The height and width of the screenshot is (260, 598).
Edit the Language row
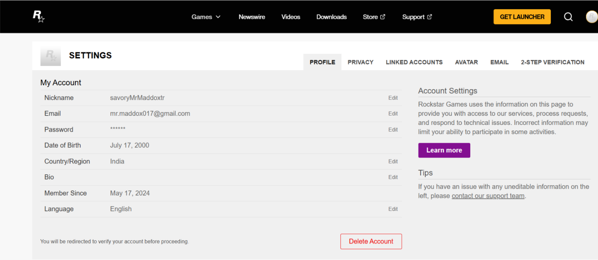(x=393, y=209)
